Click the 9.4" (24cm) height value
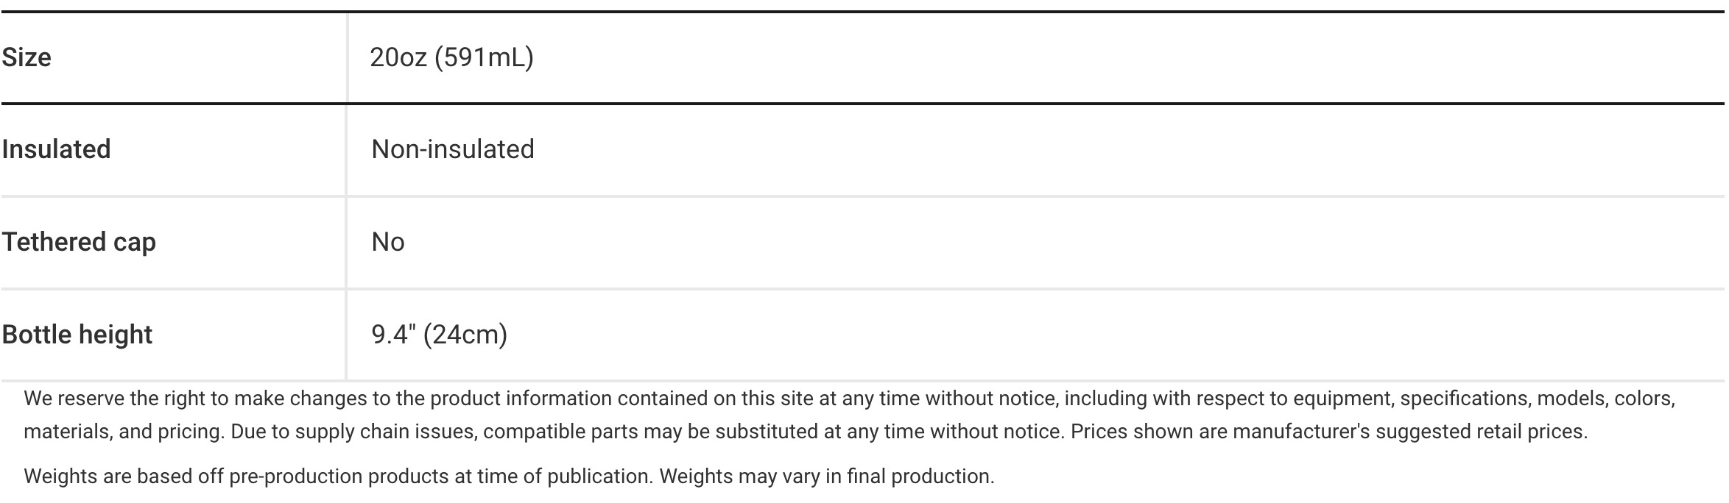1729x503 pixels. pos(439,335)
